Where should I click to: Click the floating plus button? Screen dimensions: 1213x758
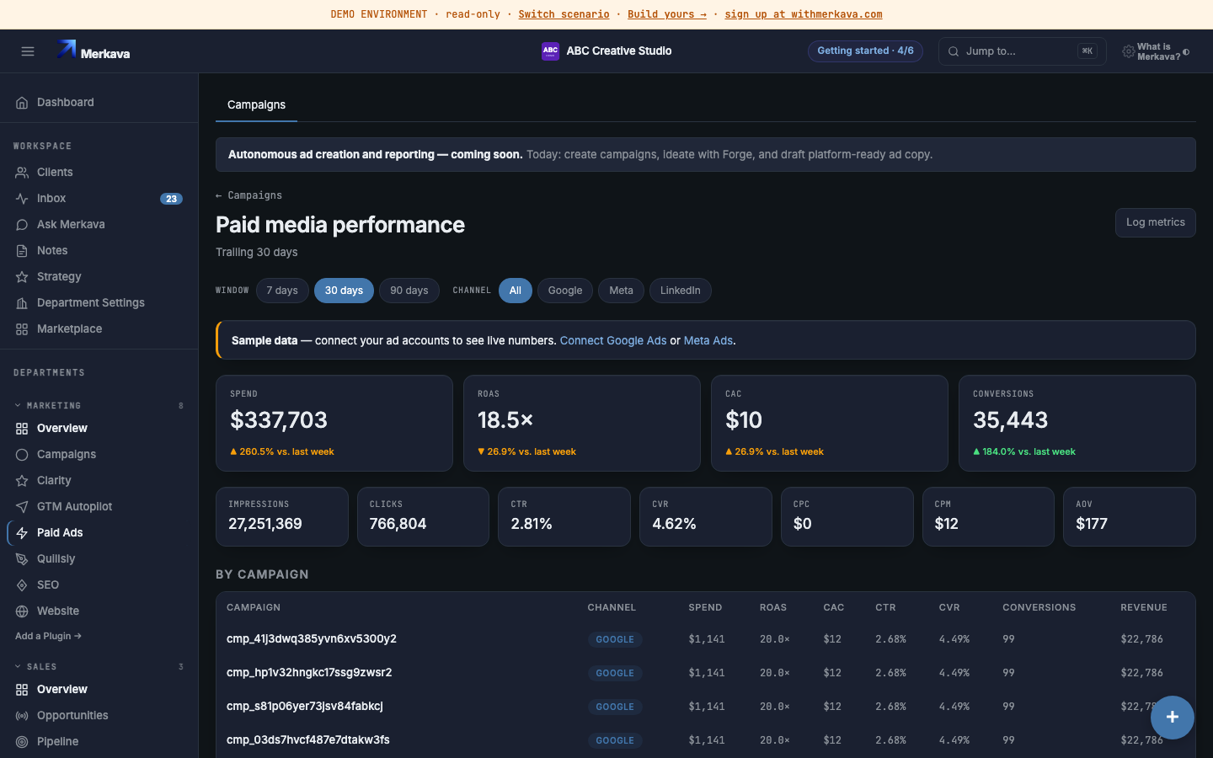[1172, 717]
